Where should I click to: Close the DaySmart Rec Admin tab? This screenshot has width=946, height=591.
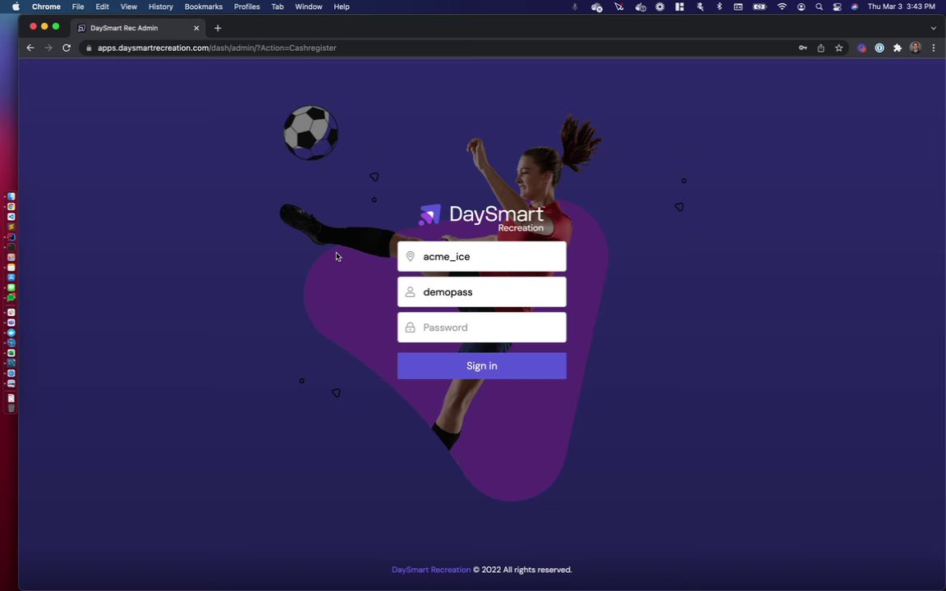[196, 28]
